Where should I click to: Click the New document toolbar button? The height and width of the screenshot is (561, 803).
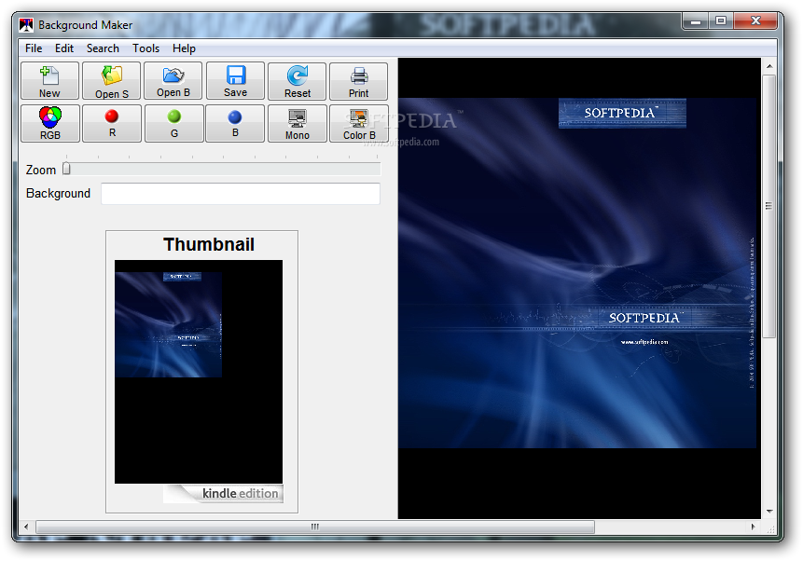[49, 81]
